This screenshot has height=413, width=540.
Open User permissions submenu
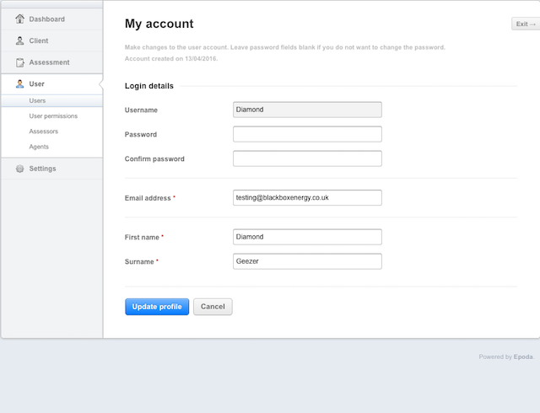[53, 116]
